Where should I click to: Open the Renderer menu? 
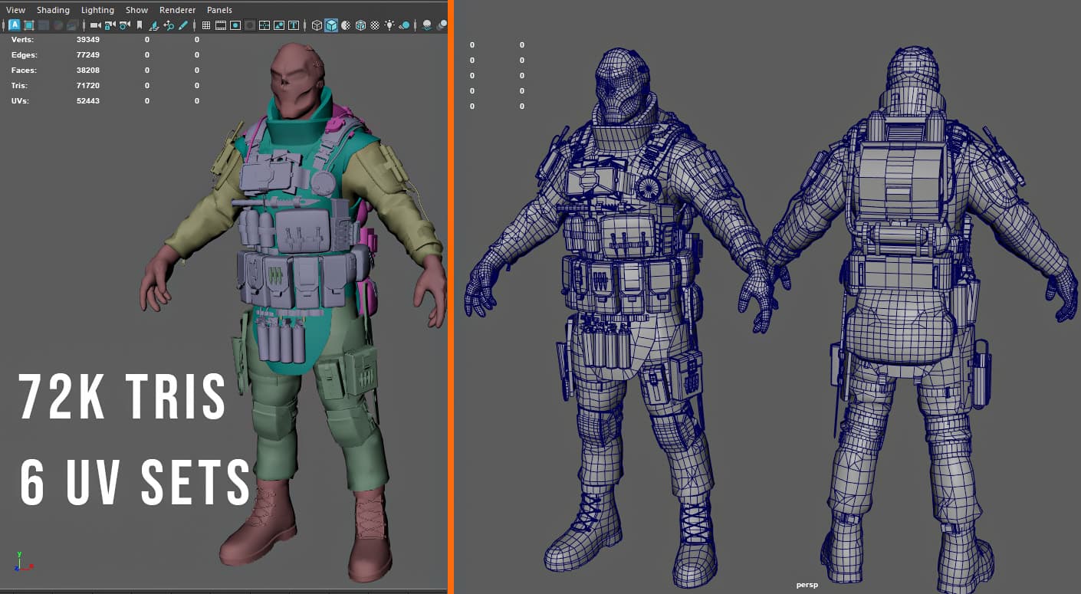(x=177, y=10)
